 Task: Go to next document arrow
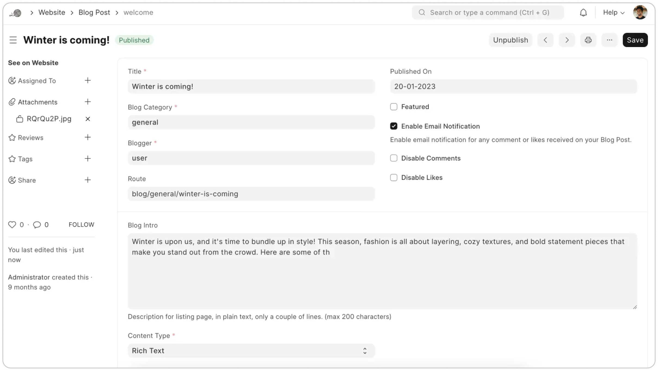[x=567, y=40]
